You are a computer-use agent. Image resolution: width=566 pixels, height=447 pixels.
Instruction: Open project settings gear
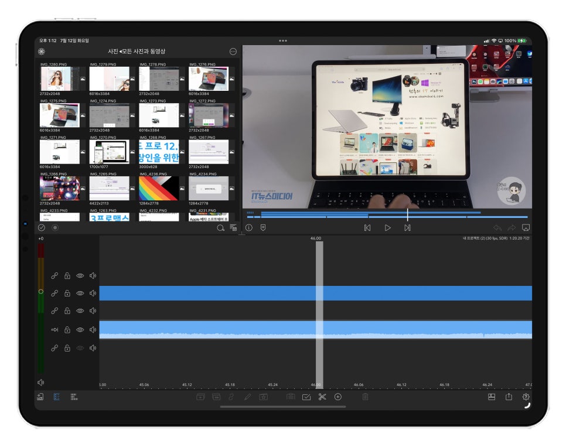(526, 397)
